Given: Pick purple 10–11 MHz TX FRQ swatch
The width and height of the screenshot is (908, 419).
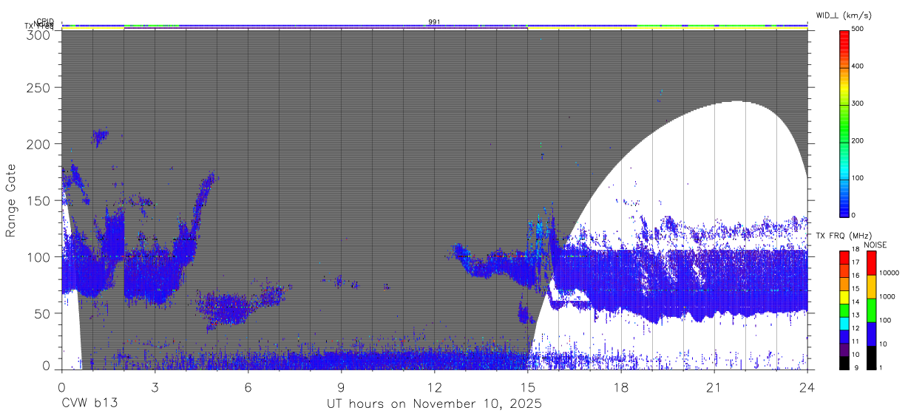Looking at the screenshot, I should click(x=844, y=348).
